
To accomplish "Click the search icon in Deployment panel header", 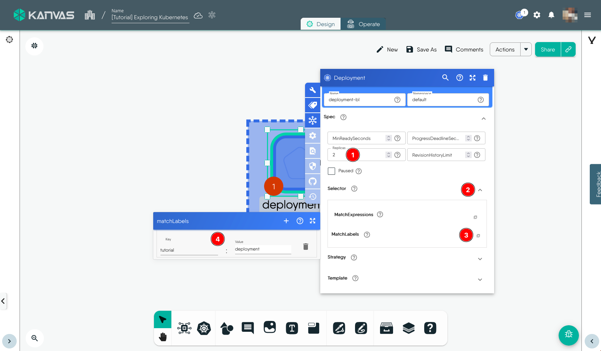I will pyautogui.click(x=445, y=78).
